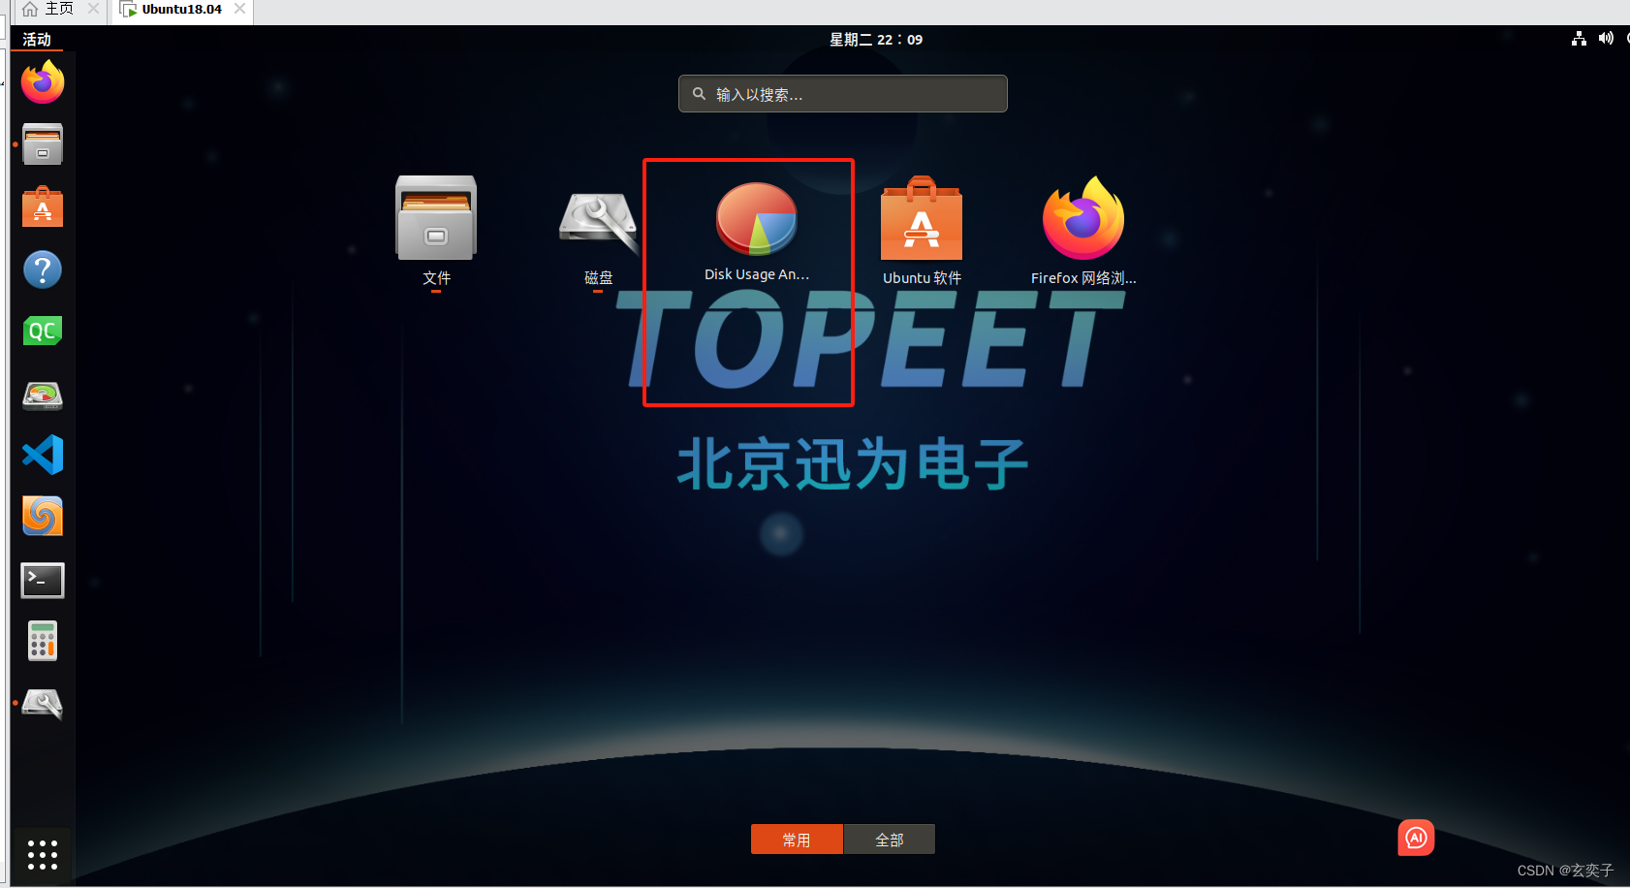Viewport: 1630px width, 888px height.
Task: Open the network status menu
Action: [1579, 39]
